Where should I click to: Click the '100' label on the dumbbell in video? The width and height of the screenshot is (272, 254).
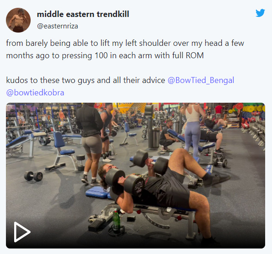click(x=139, y=191)
